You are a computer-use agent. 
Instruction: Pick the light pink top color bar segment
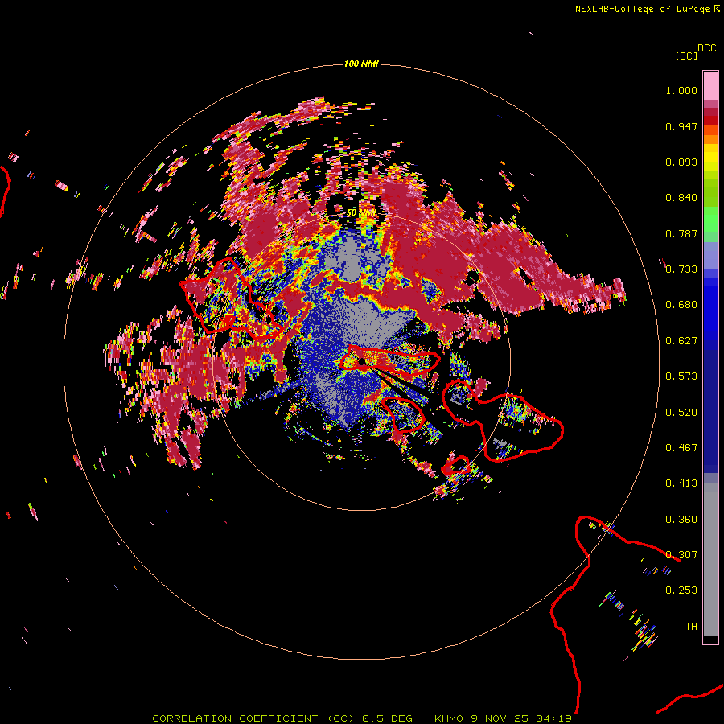coord(710,85)
